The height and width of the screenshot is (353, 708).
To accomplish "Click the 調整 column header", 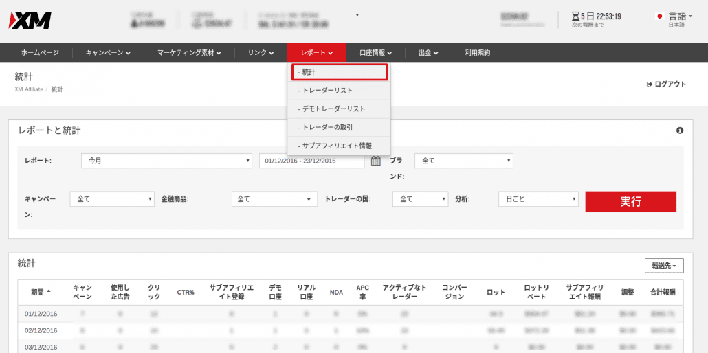I will (x=628, y=293).
